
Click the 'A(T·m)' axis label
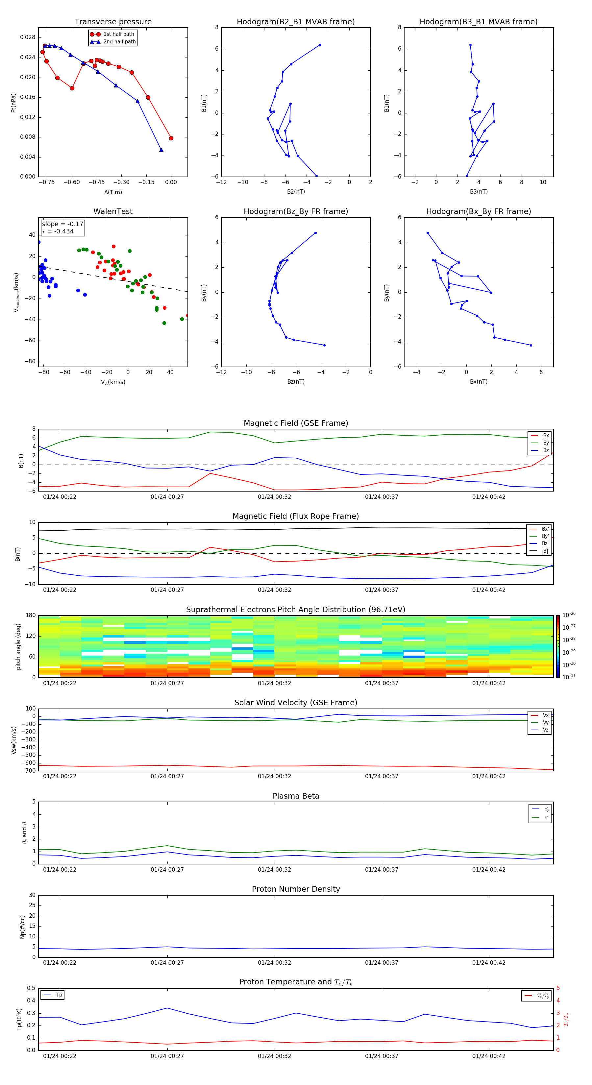tap(113, 192)
